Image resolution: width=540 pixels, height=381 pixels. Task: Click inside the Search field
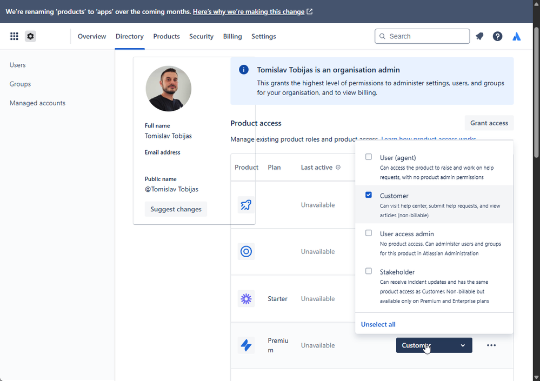[422, 36]
